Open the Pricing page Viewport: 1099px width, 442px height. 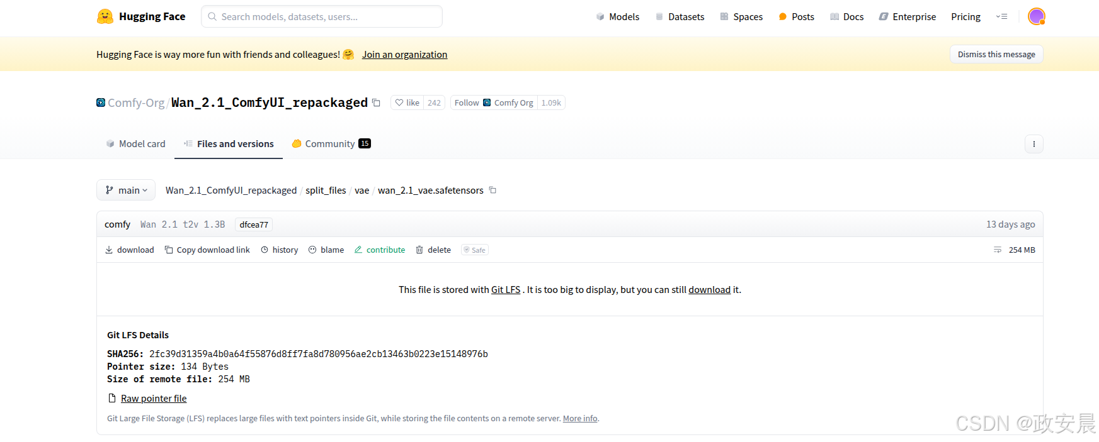(965, 16)
